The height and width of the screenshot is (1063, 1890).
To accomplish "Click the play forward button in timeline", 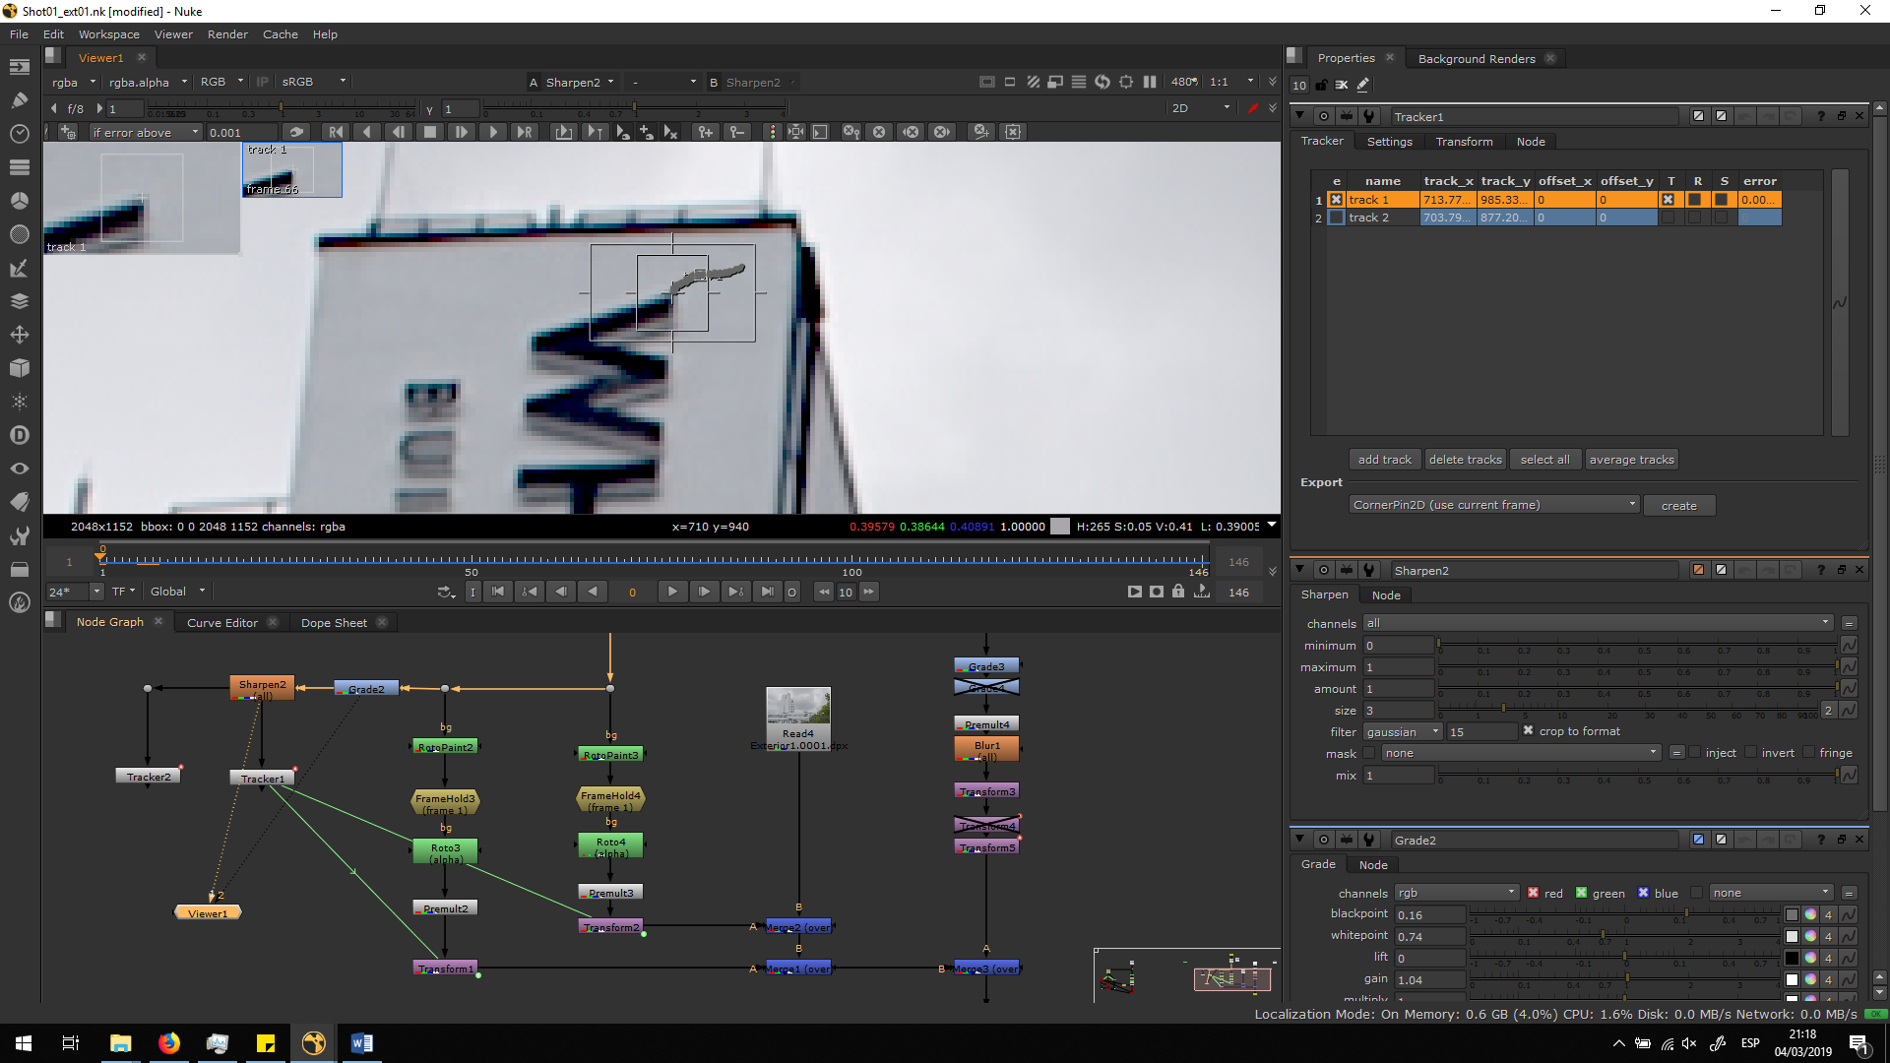I will (672, 592).
